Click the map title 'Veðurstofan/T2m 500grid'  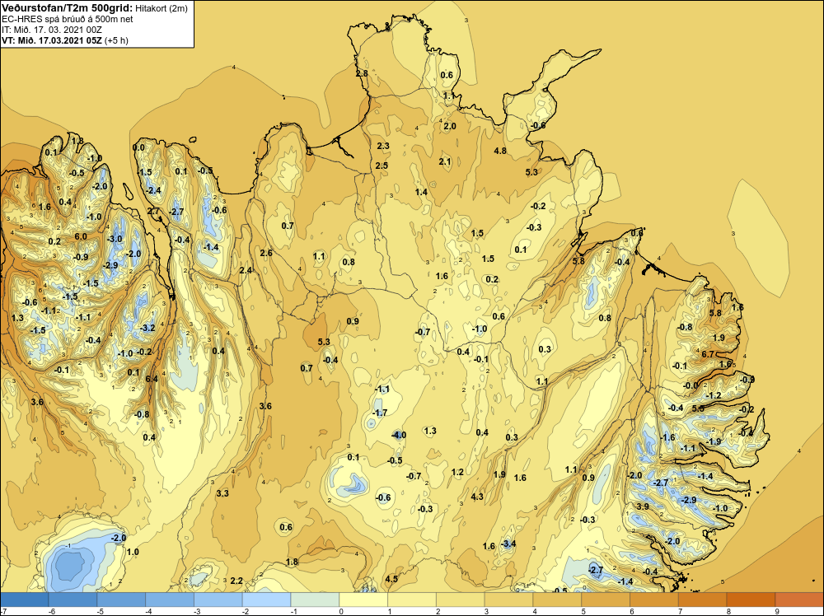point(67,8)
